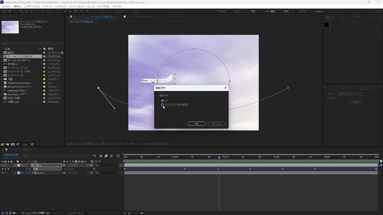The image size is (383, 215).
Task: Click the After Effects app logo icon
Action: click(3, 2)
